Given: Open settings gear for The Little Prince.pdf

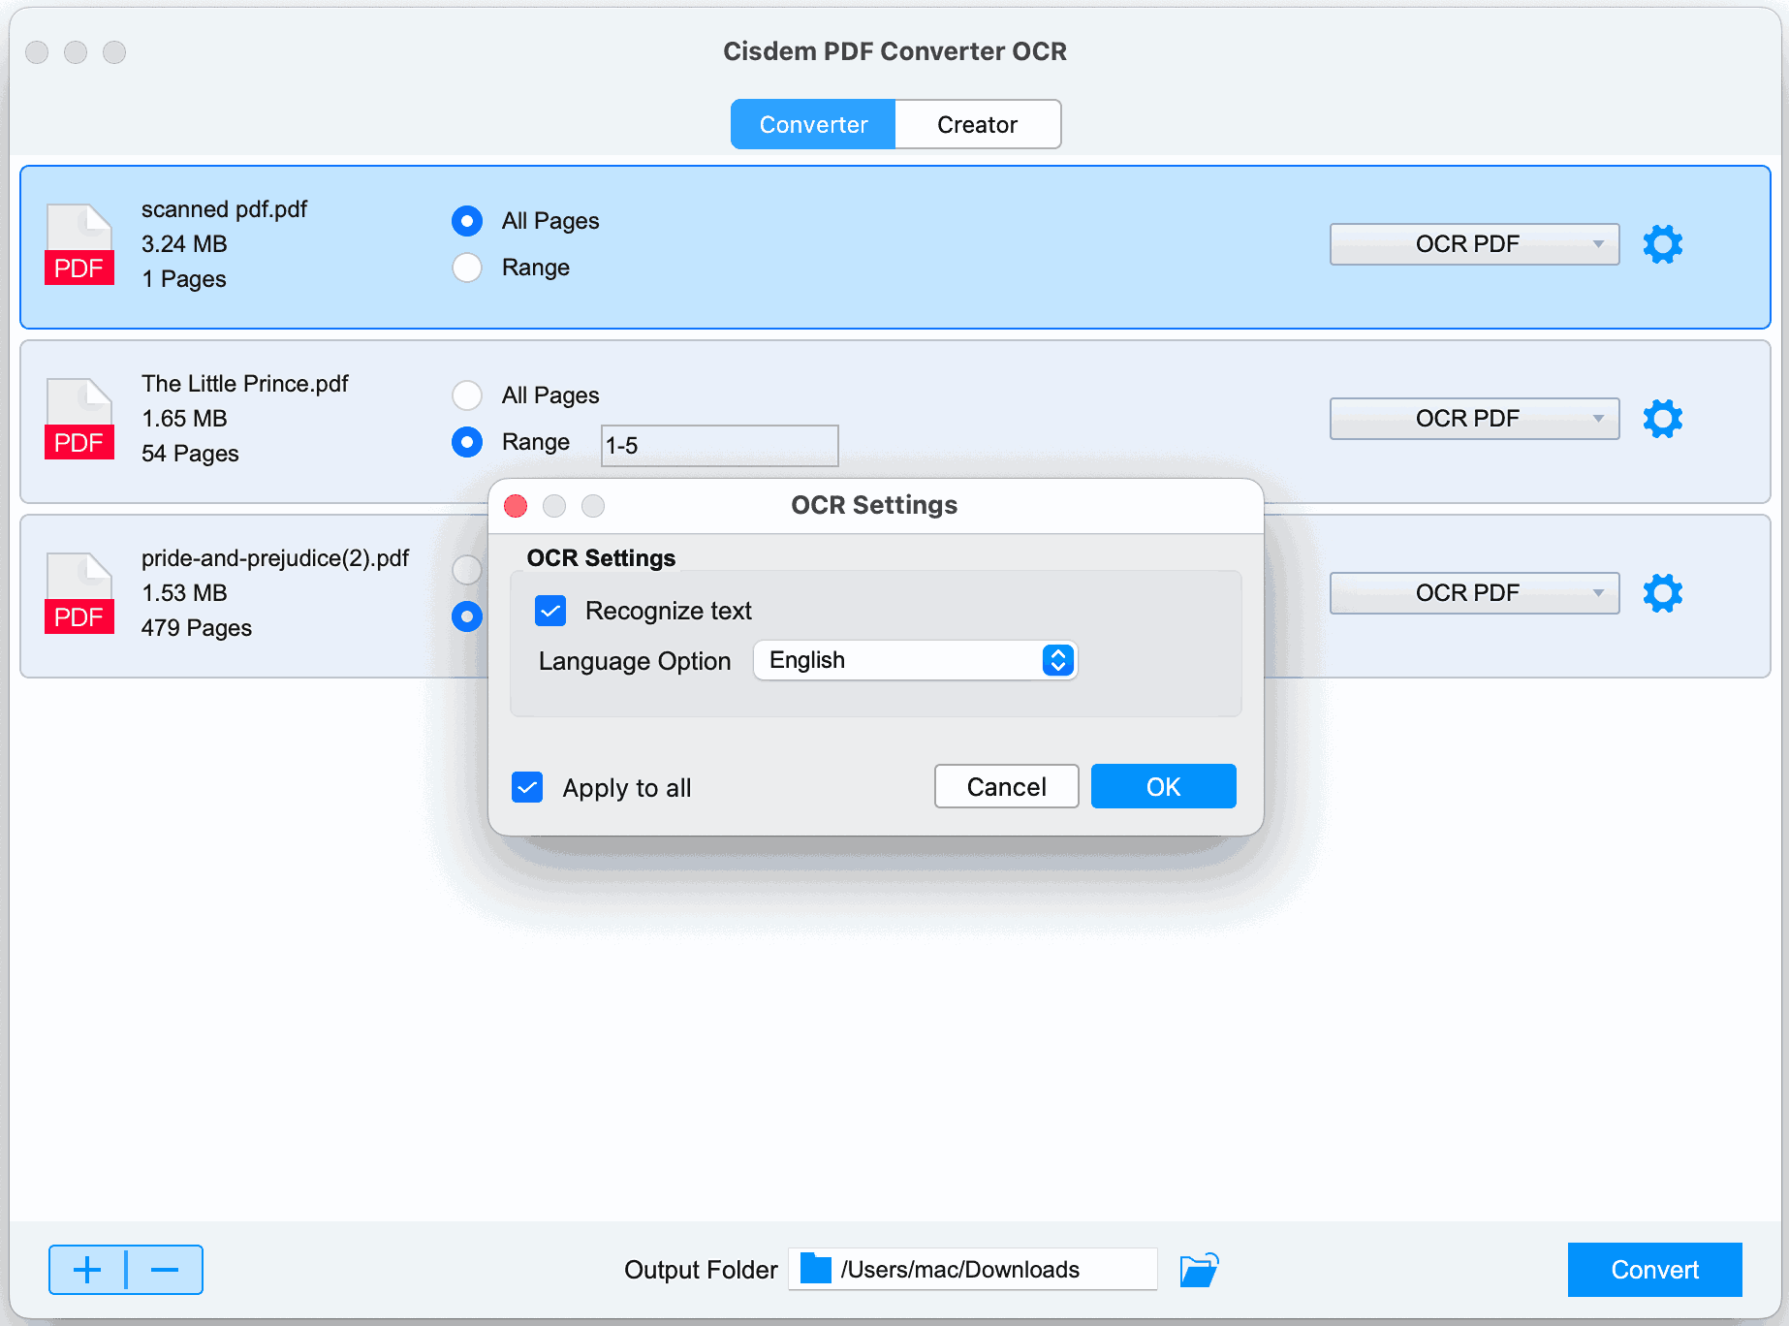Looking at the screenshot, I should tap(1662, 419).
